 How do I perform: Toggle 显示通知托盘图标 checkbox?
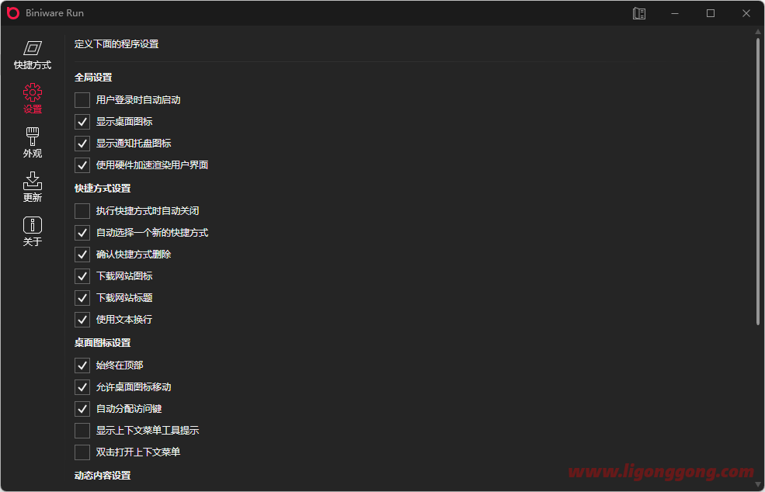82,144
